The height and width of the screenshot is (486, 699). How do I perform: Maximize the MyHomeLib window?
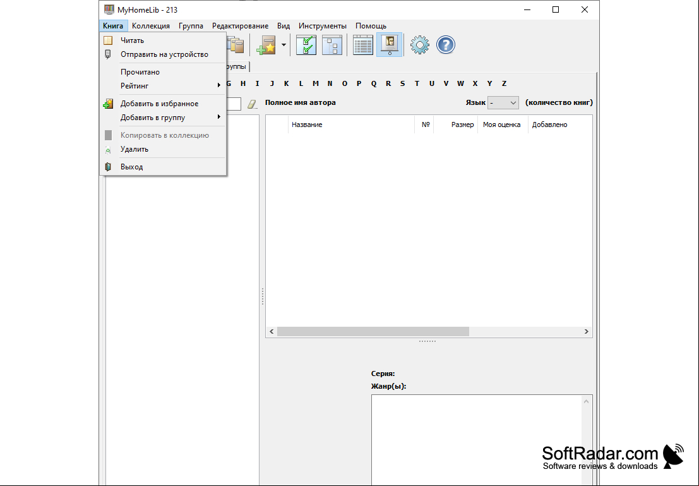pos(556,10)
